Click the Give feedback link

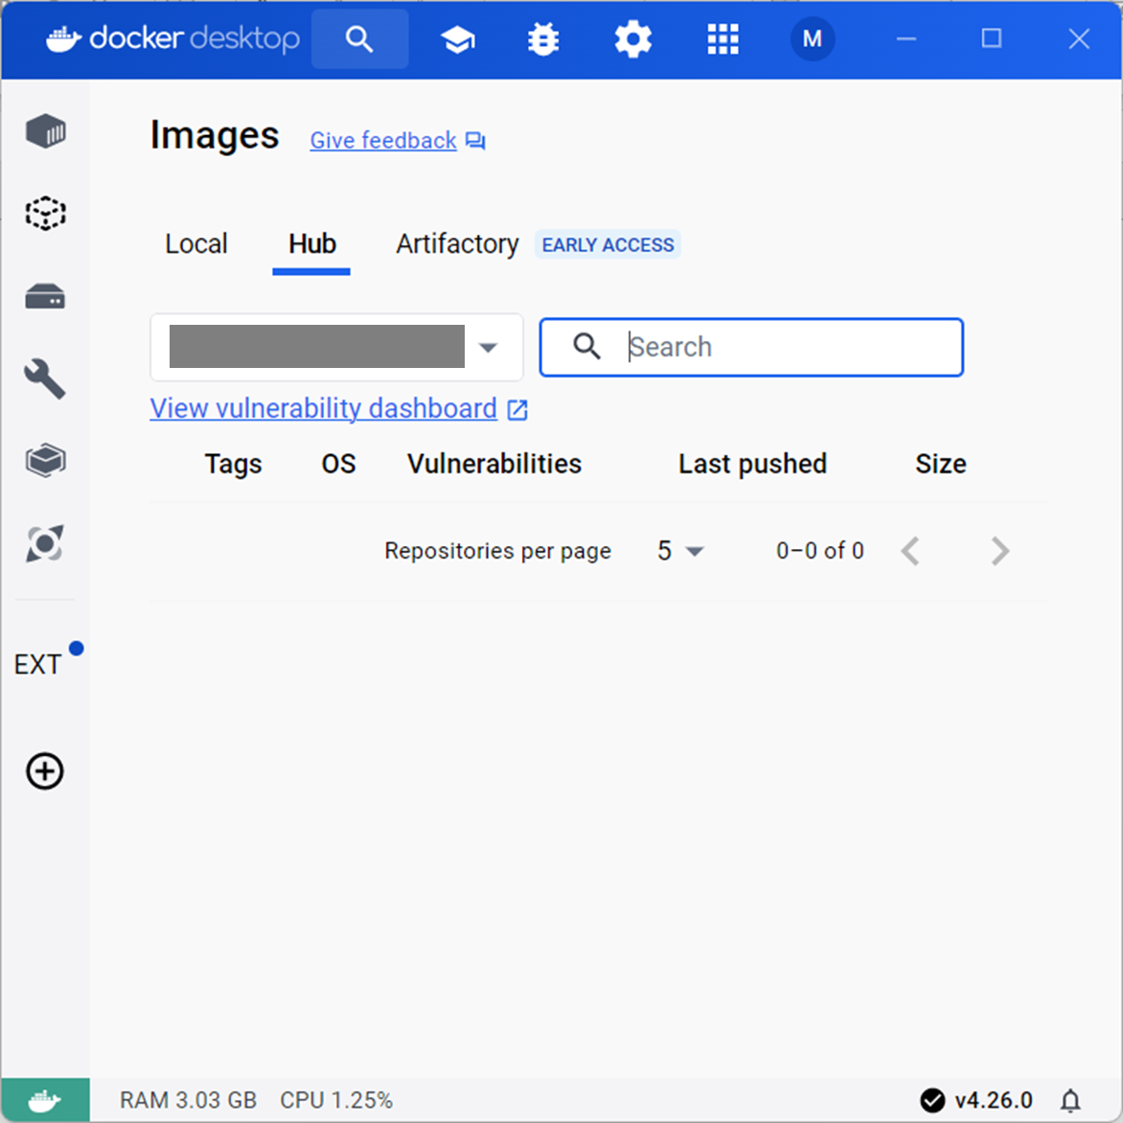[x=383, y=140]
